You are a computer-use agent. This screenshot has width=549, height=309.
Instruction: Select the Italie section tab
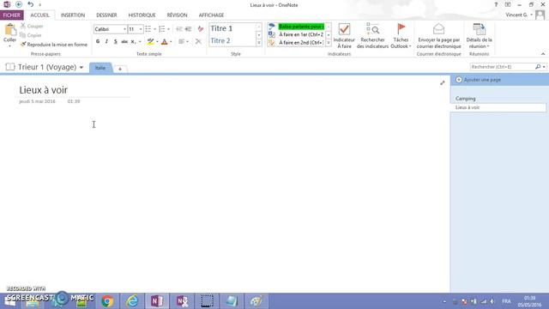pyautogui.click(x=100, y=68)
